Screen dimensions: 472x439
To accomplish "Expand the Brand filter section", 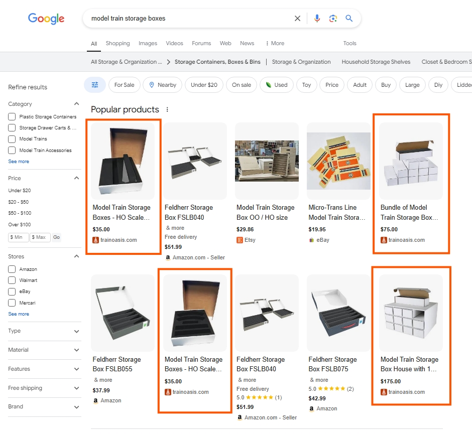I will pyautogui.click(x=76, y=407).
